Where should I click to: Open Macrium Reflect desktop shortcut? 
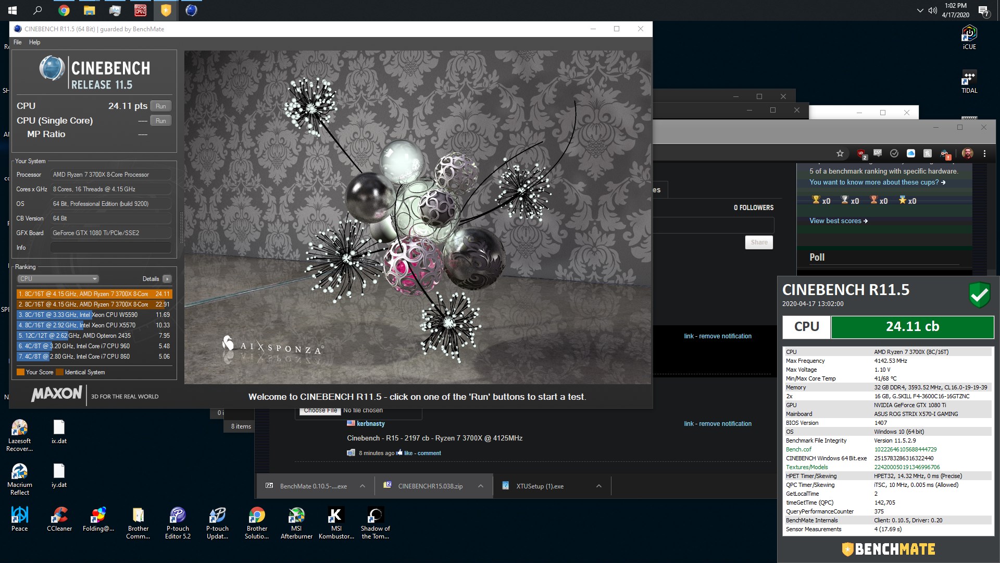click(20, 480)
